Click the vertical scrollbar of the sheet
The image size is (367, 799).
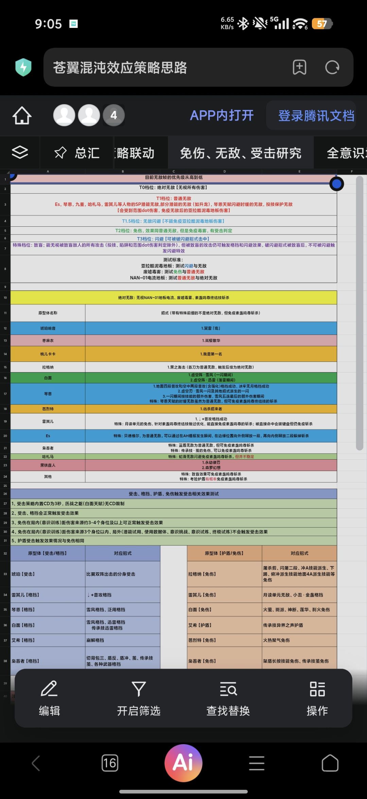click(x=360, y=313)
